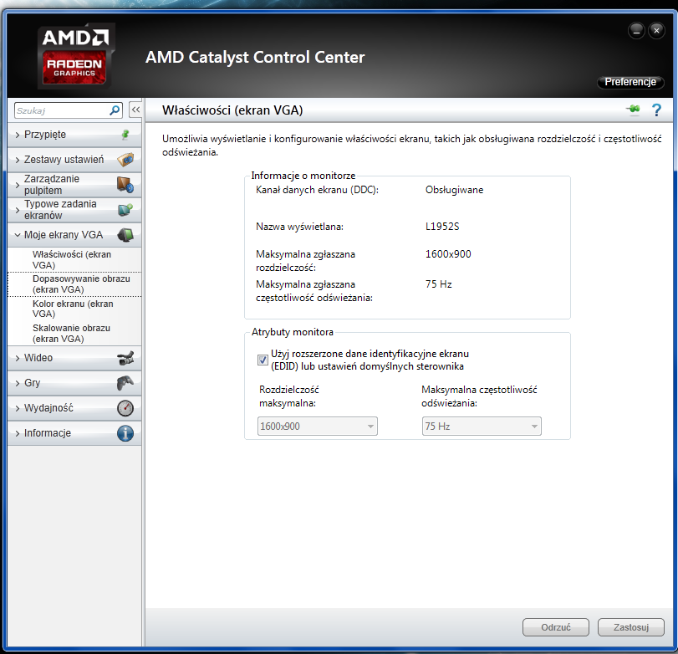The height and width of the screenshot is (654, 678).
Task: Click the Wydajność gauge icon
Action: (125, 408)
